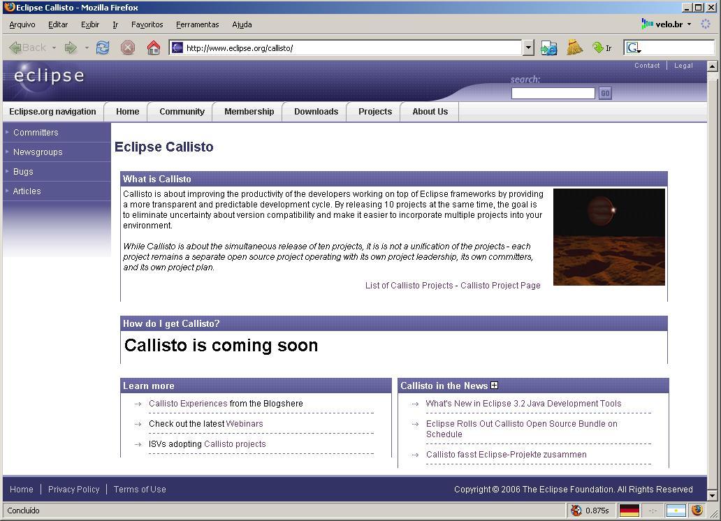The height and width of the screenshot is (521, 721).
Task: Go to the browser home page icon
Action: coord(154,47)
